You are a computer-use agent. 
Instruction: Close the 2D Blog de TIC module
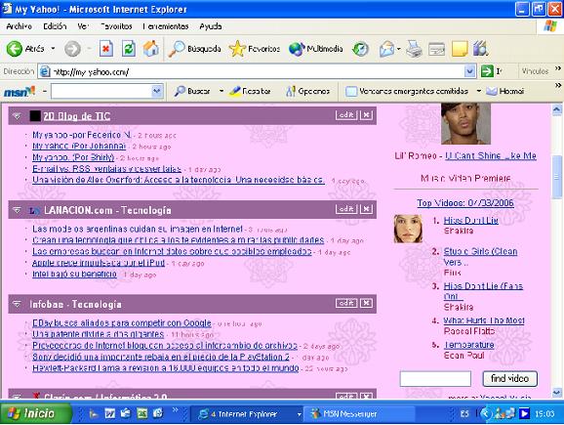coord(366,115)
